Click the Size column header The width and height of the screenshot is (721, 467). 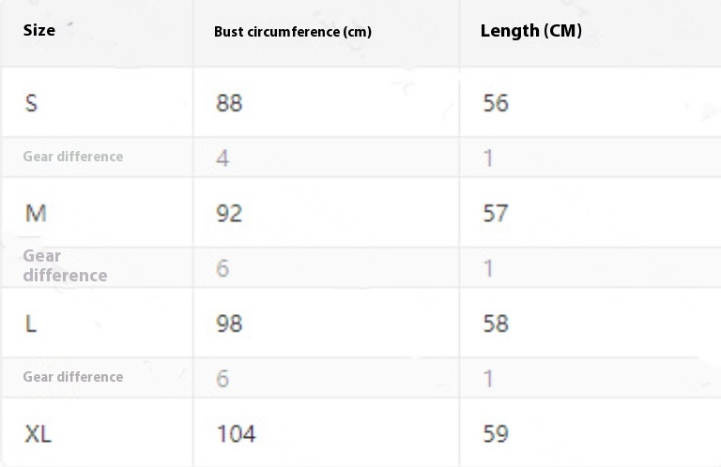coord(39,30)
